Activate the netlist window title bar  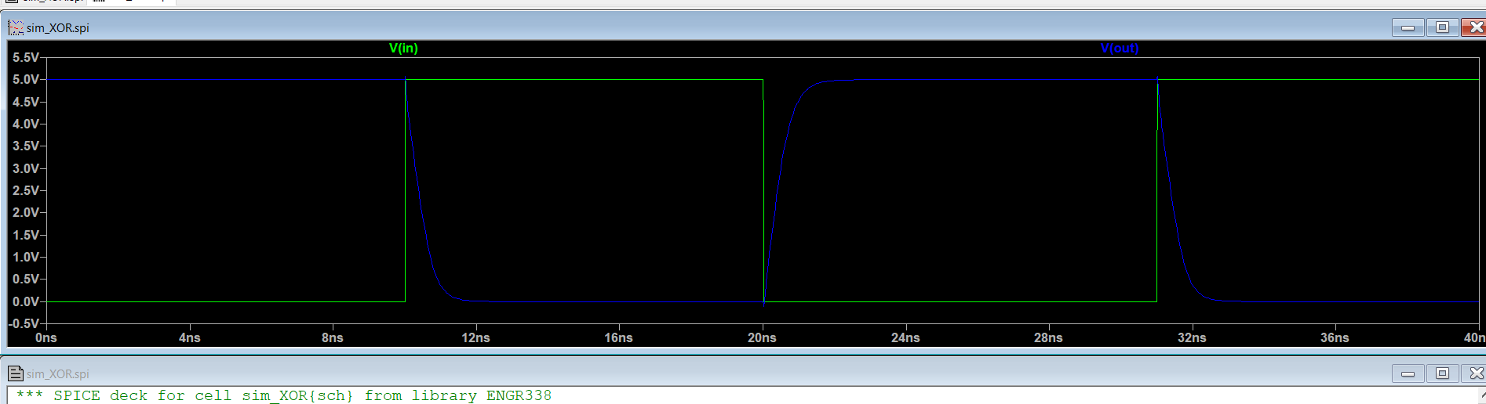tap(706, 373)
